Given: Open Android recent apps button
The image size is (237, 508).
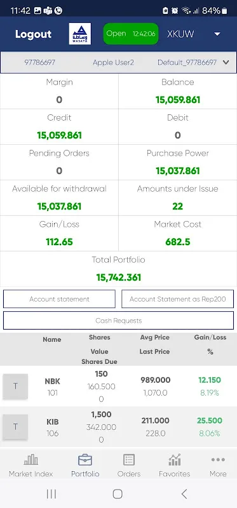Looking at the screenshot, I should [x=51, y=494].
